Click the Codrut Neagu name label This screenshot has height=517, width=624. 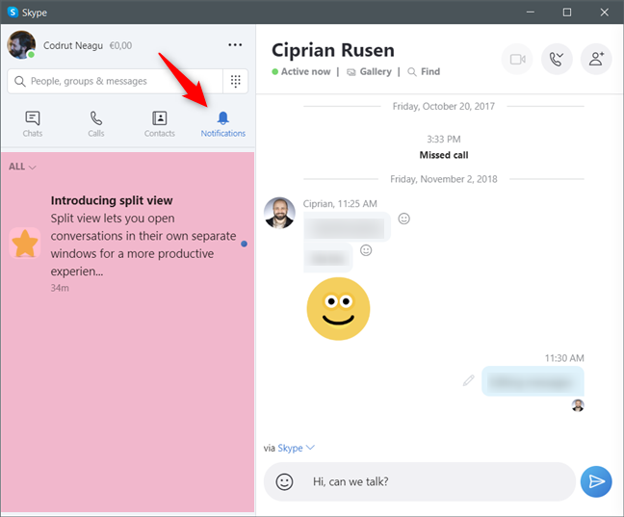point(73,46)
